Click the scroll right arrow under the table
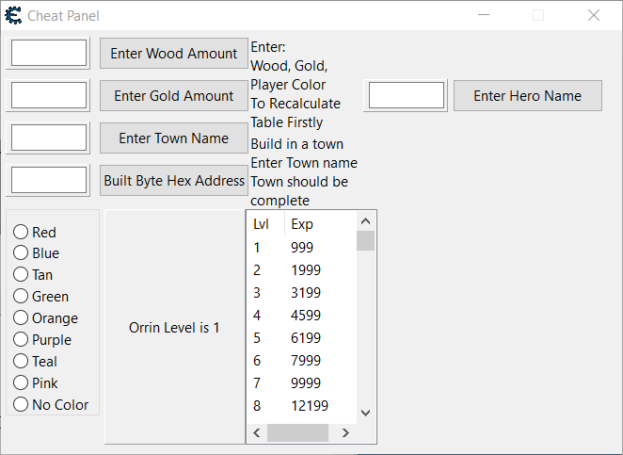 pyautogui.click(x=345, y=433)
